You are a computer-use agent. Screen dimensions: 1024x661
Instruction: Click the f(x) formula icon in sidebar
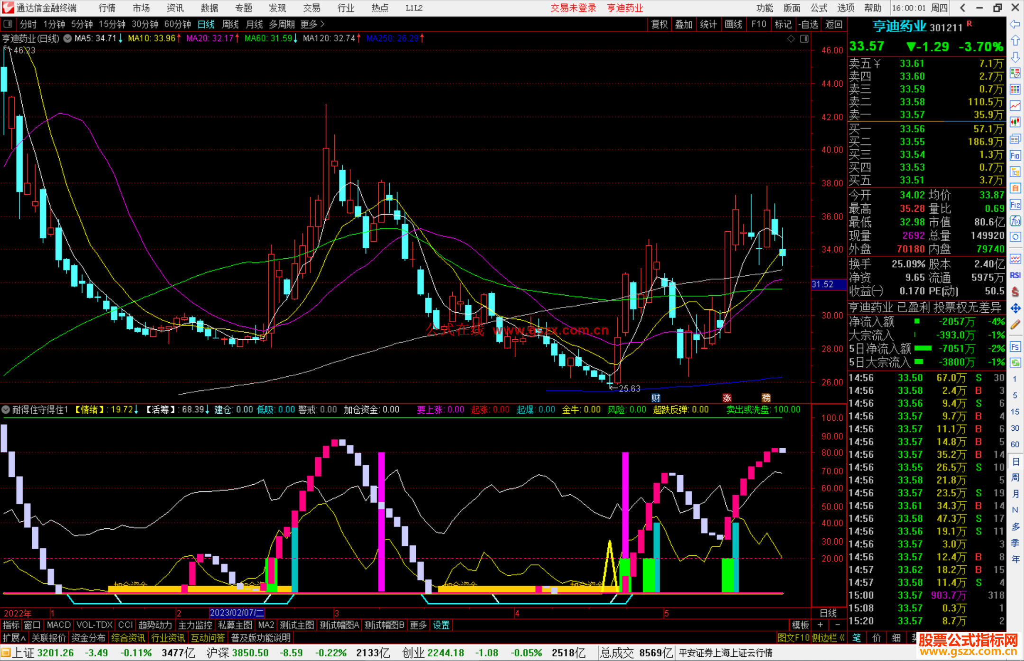pos(1015,221)
